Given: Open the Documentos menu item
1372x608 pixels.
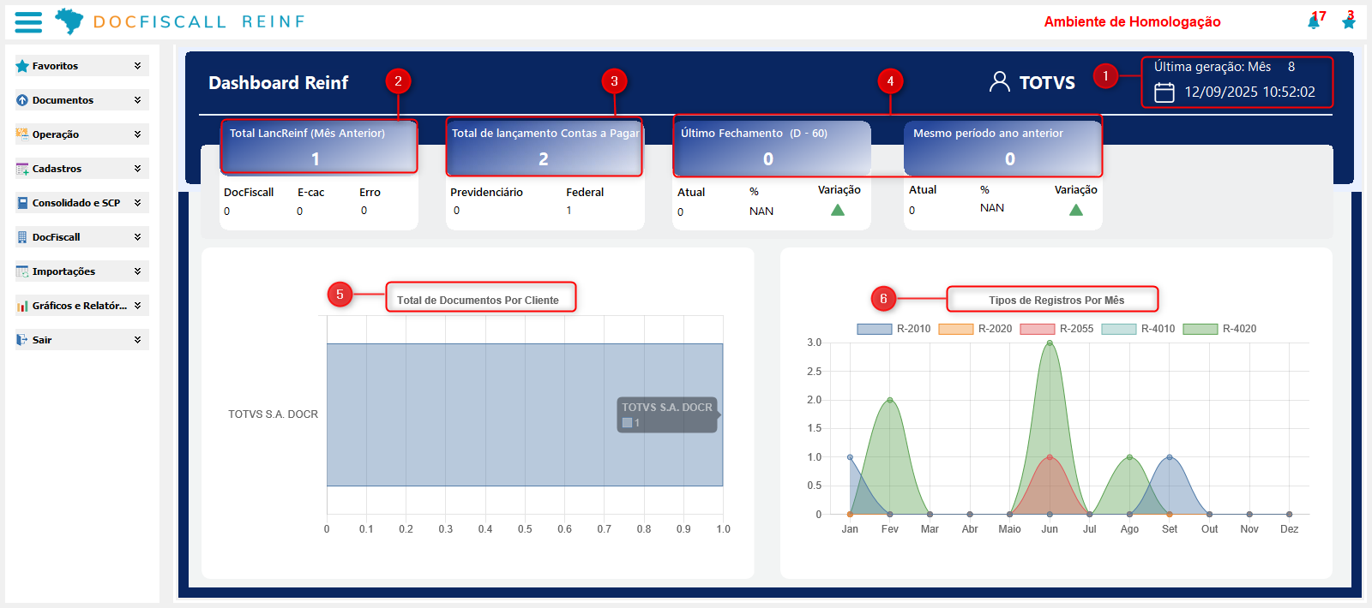Looking at the screenshot, I should [82, 100].
